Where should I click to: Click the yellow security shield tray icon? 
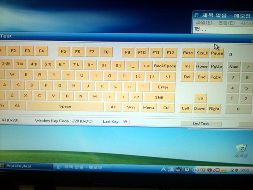click(x=203, y=170)
